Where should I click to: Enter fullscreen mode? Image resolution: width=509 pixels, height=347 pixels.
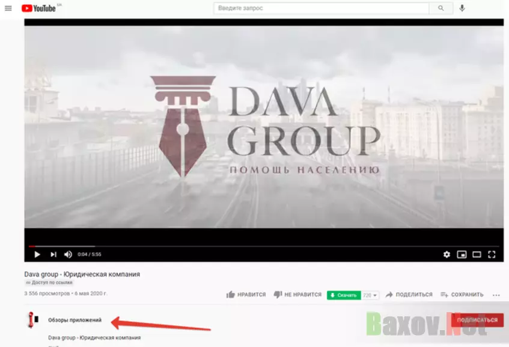(x=492, y=254)
